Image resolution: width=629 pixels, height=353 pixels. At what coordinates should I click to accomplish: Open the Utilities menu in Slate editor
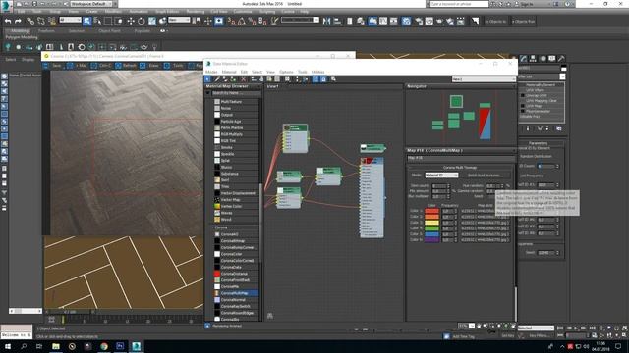click(317, 72)
